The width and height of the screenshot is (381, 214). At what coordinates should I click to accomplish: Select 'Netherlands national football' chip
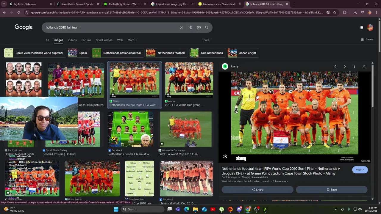(118, 53)
